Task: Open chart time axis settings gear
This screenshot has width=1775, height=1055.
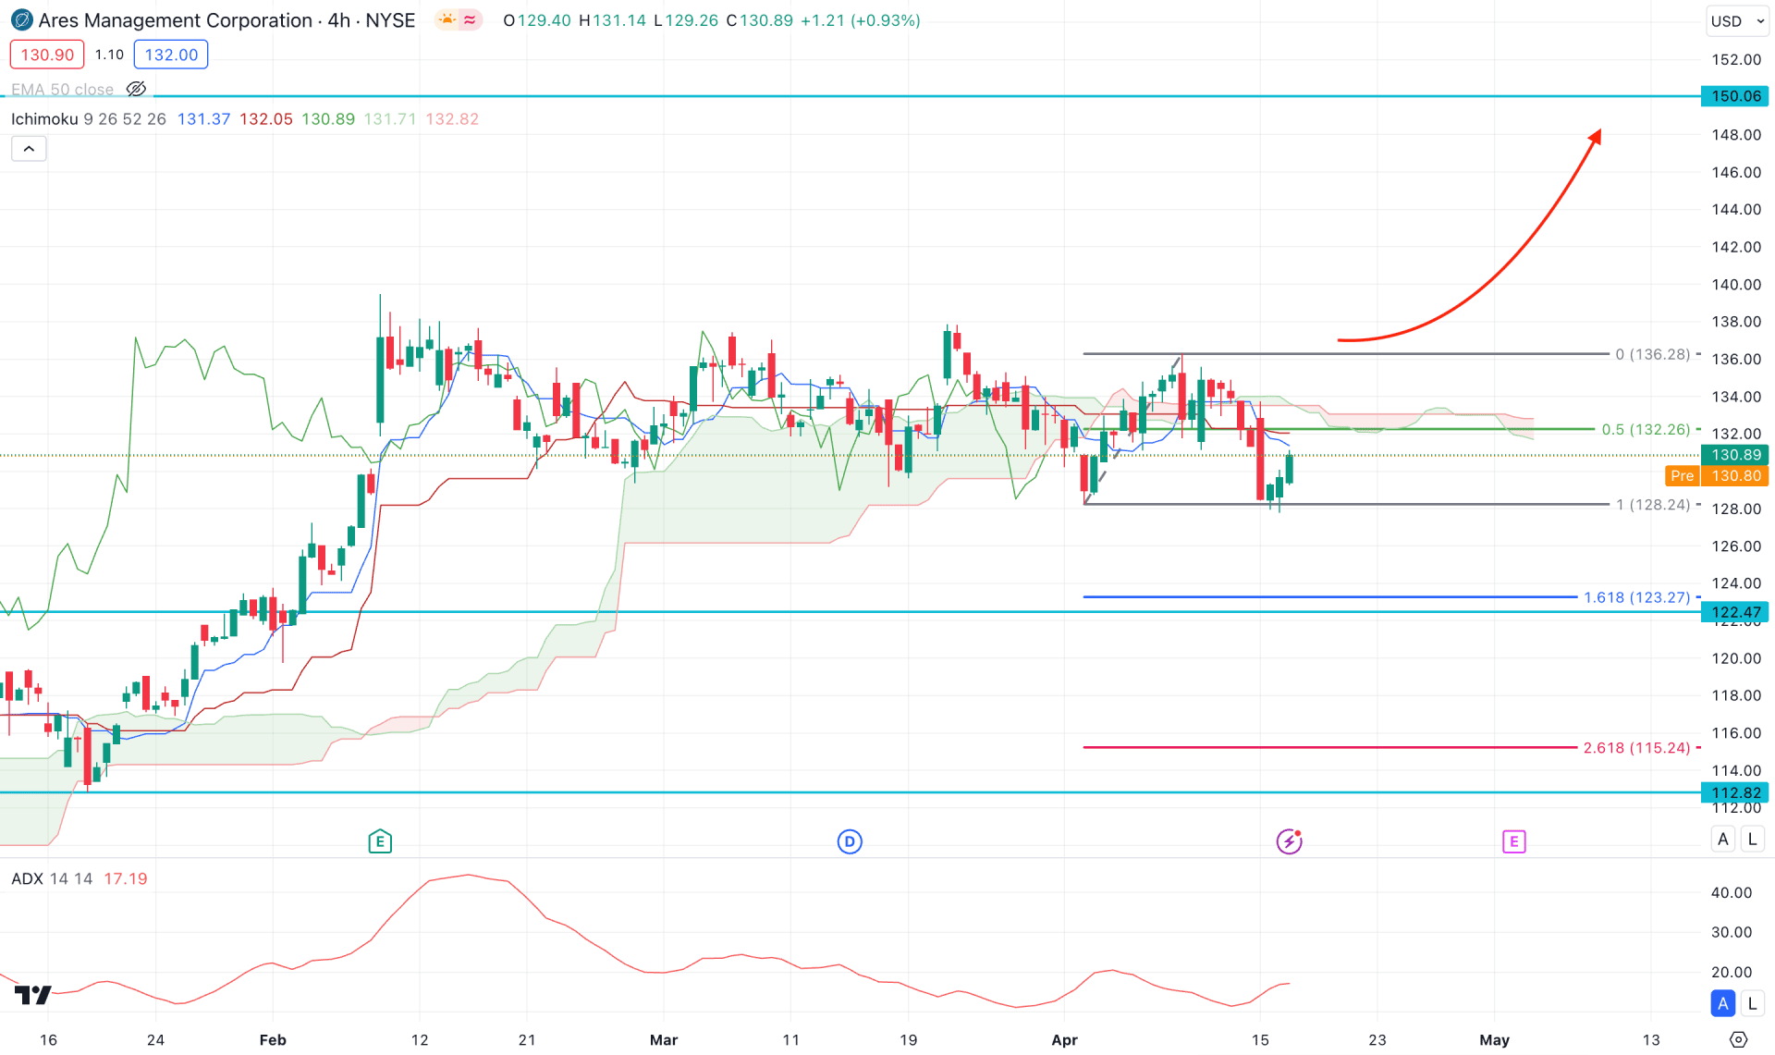Action: coord(1738,1039)
